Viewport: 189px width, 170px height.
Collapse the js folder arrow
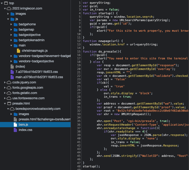(8, 19)
